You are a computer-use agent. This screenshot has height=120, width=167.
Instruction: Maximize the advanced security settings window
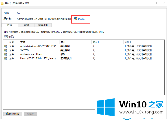156,3
